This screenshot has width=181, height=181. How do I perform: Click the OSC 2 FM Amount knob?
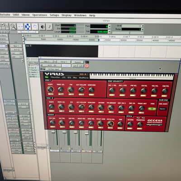[111, 108]
